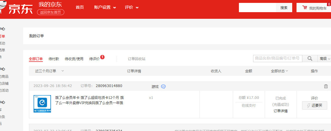This screenshot has height=131, width=331.
Task: Click the top header search input field
Action: point(257,8)
